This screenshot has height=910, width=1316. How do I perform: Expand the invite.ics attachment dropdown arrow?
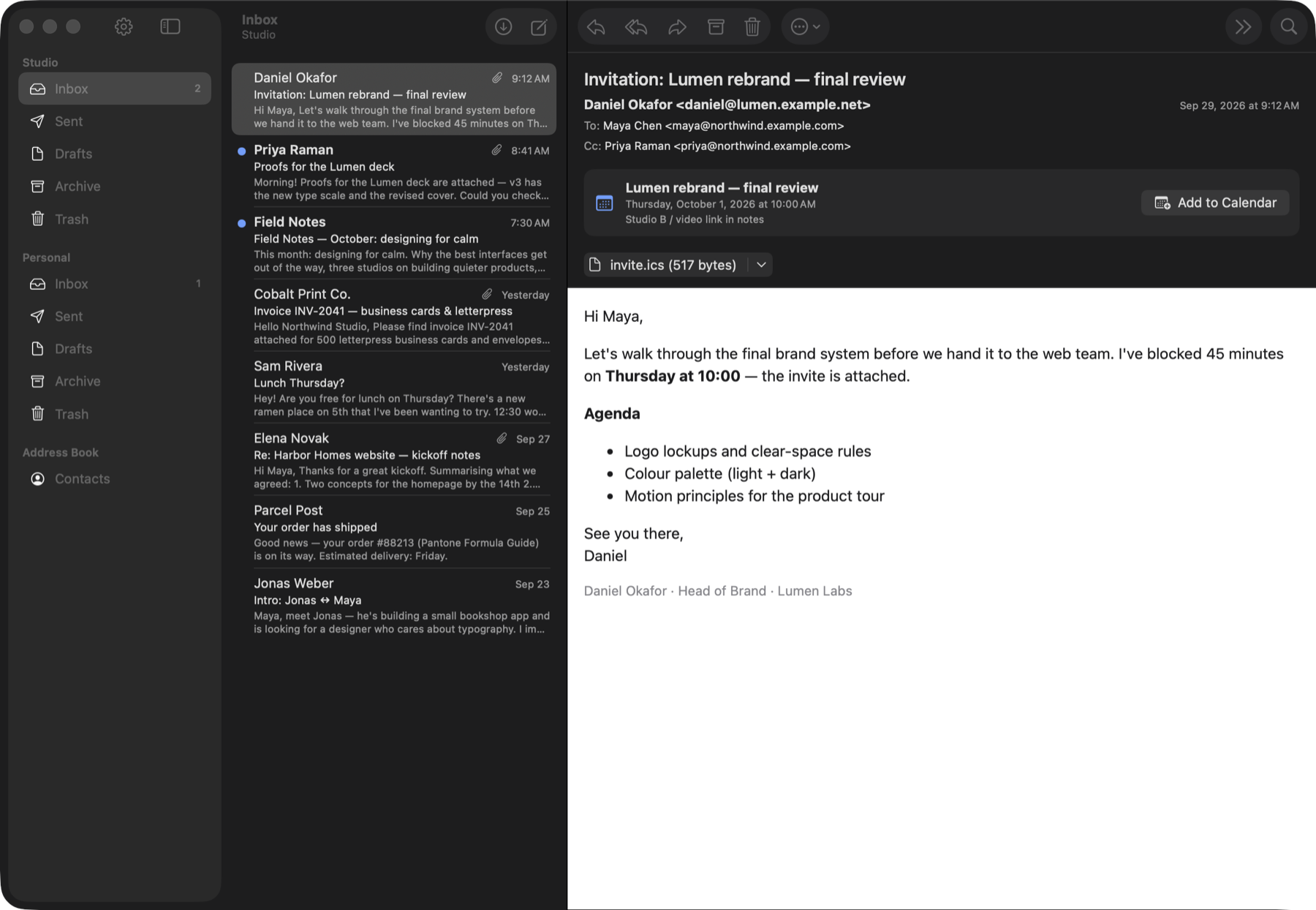point(761,265)
